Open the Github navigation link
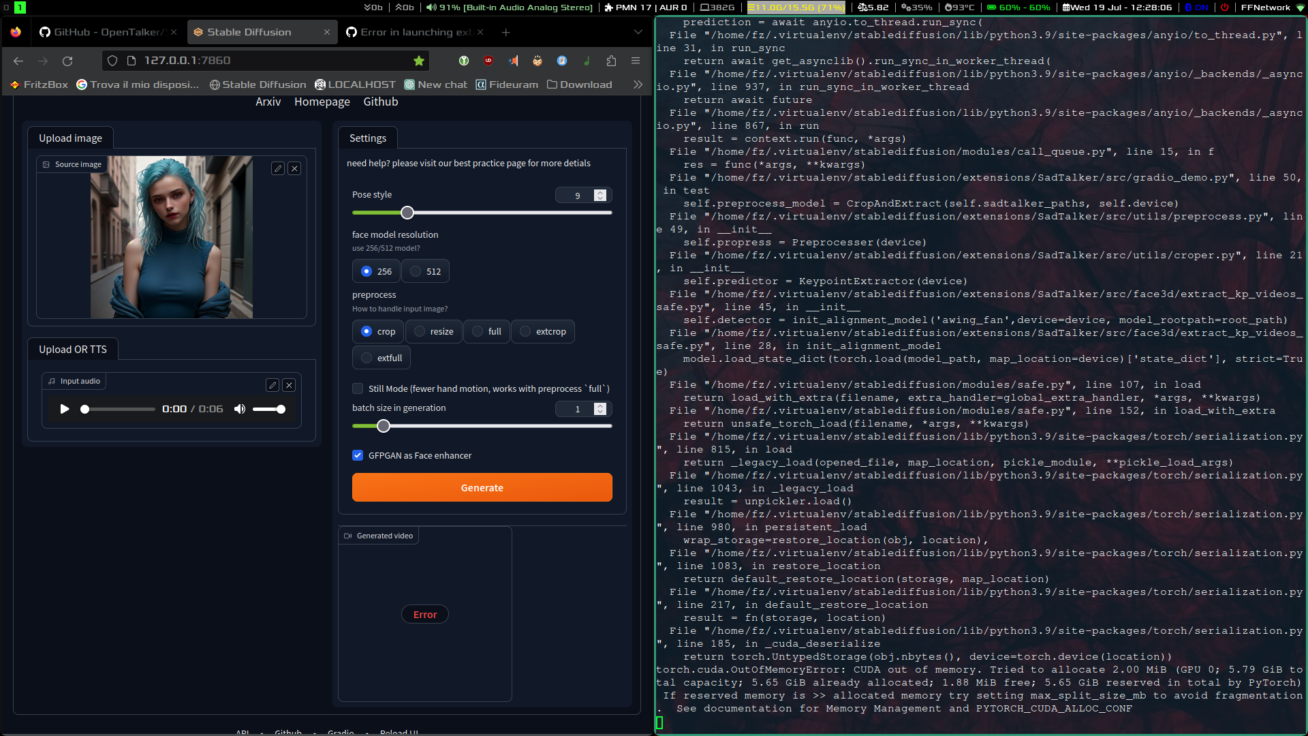 tap(380, 102)
